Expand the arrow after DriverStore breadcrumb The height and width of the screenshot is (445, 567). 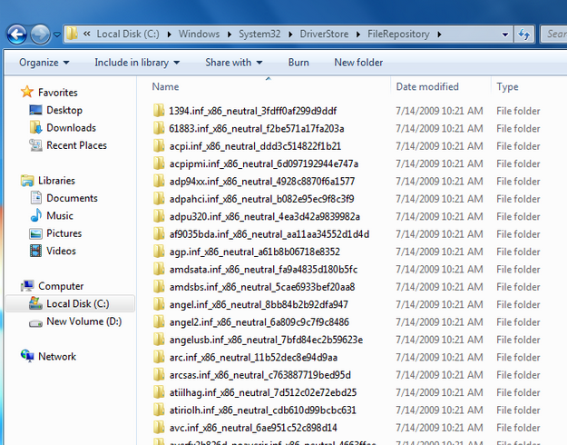tap(358, 35)
